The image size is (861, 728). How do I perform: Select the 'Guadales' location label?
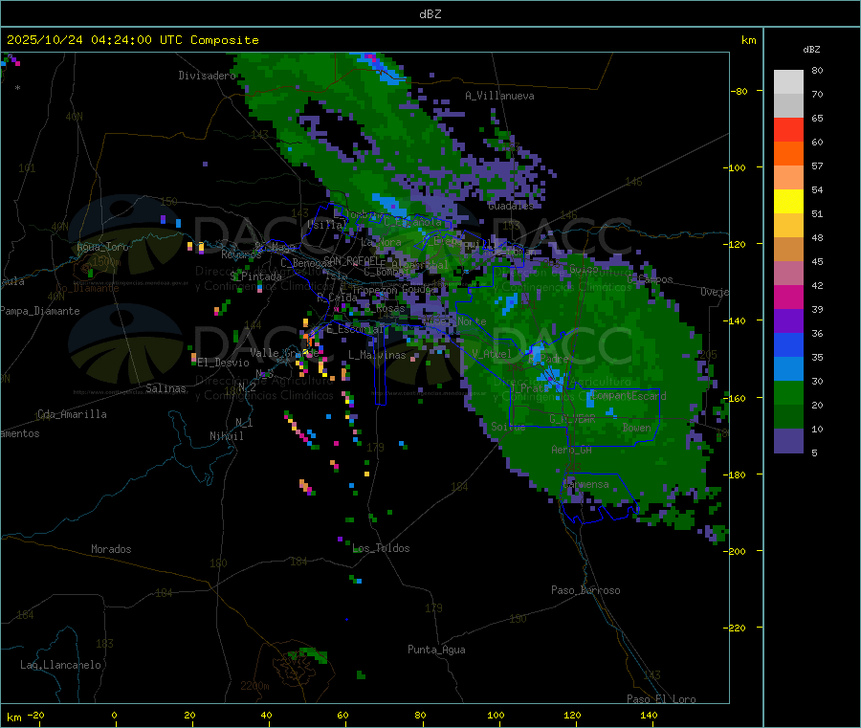point(511,206)
